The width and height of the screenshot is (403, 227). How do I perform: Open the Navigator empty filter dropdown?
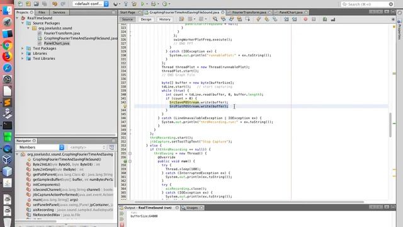click(x=88, y=147)
